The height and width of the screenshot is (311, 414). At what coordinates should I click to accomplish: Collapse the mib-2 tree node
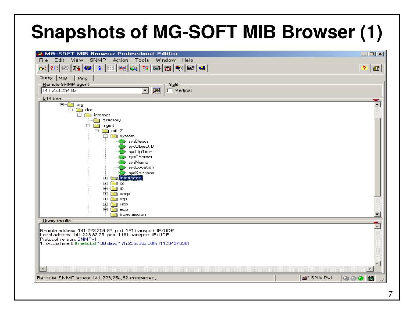pos(97,131)
